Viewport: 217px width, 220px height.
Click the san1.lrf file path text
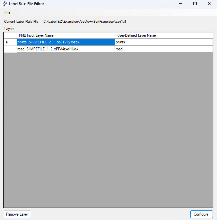(x=85, y=22)
